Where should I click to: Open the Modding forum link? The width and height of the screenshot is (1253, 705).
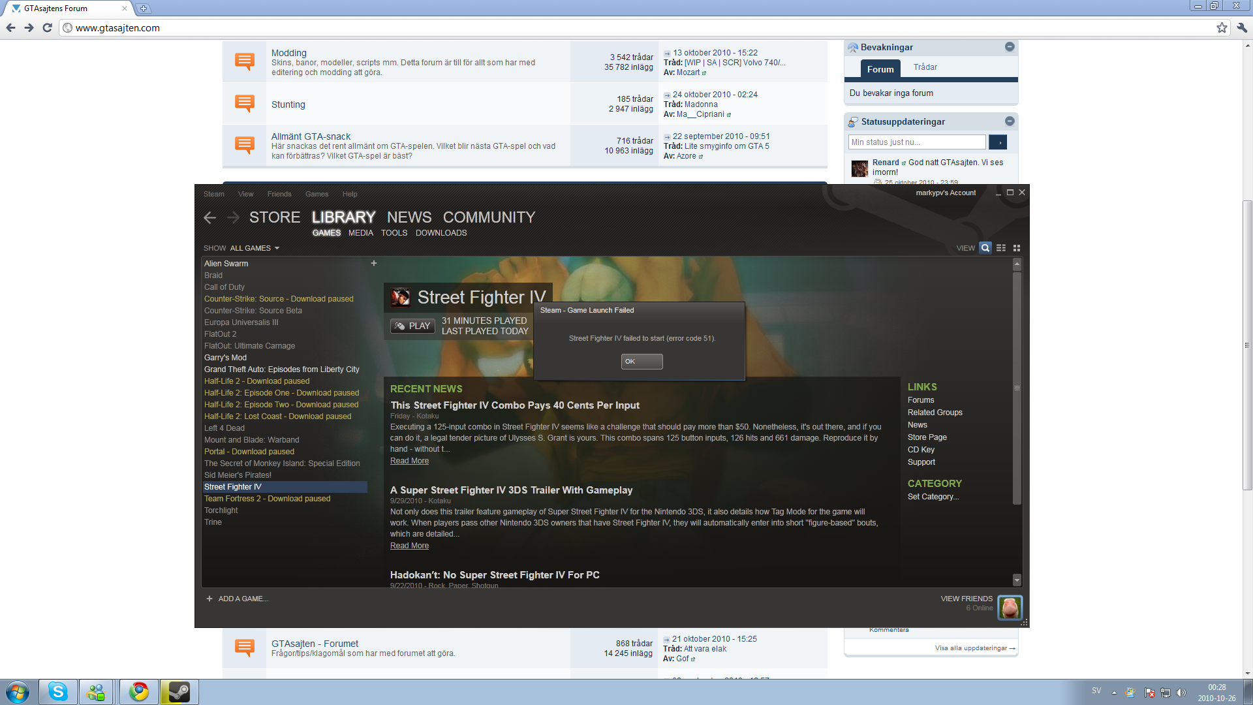[x=288, y=53]
